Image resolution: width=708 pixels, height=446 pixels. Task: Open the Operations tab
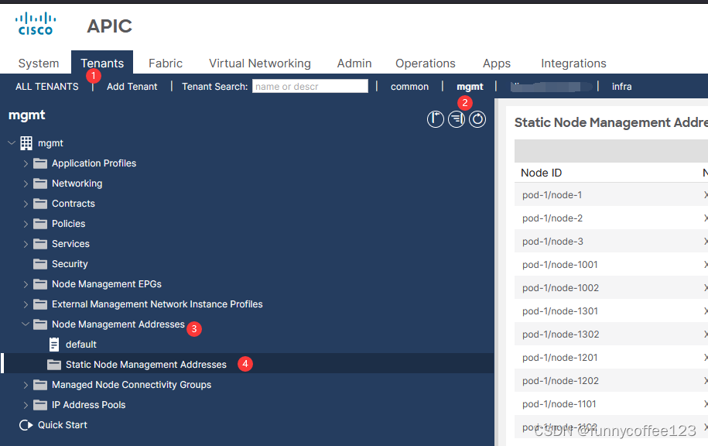coord(426,63)
